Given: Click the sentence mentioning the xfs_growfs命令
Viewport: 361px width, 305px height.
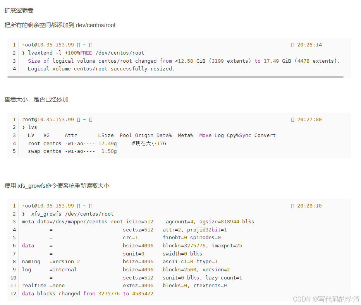Looking at the screenshot, I should pyautogui.click(x=57, y=186).
